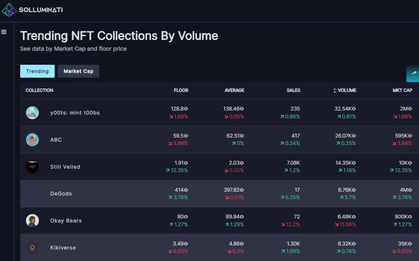Image resolution: width=419 pixels, height=261 pixels.
Task: Click Kikiverse average price 4.86
Action: tap(236, 244)
